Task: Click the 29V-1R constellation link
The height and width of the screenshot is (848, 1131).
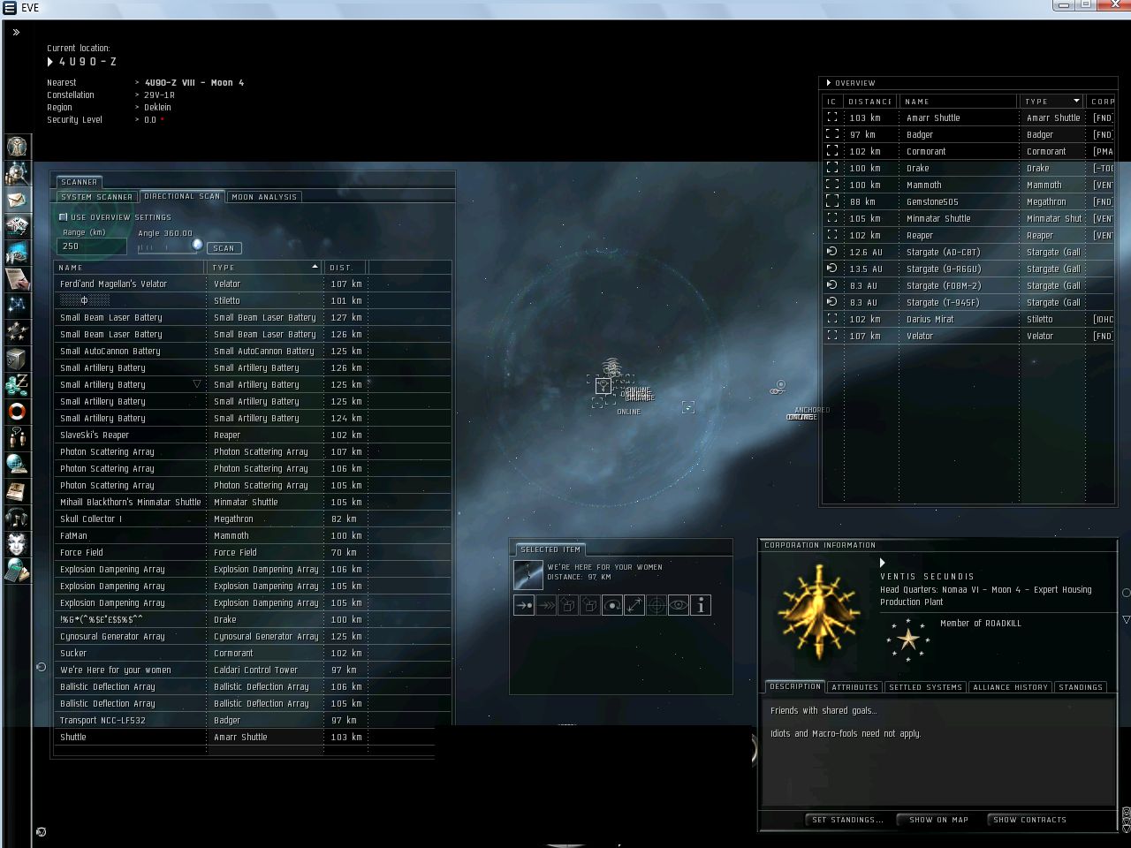Action: tap(160, 95)
